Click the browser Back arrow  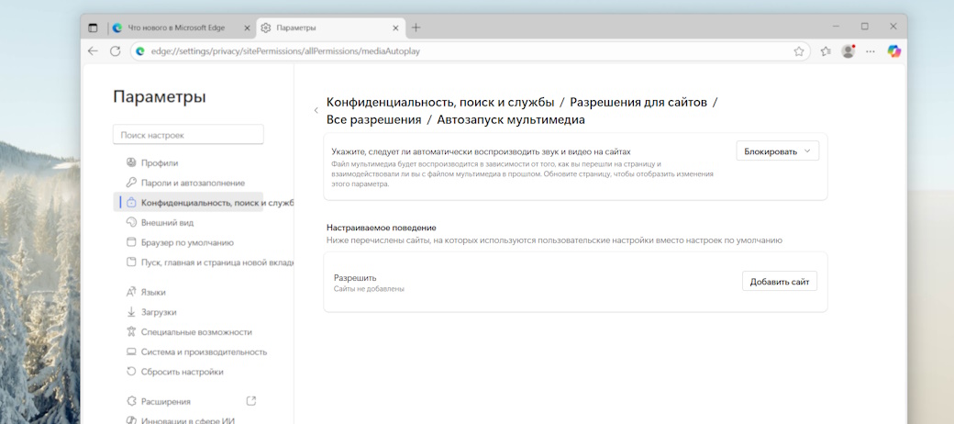(x=93, y=51)
